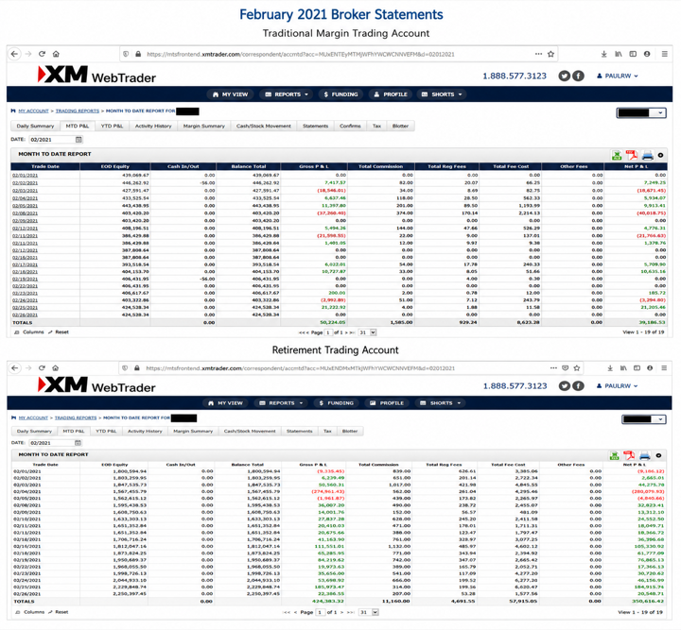The width and height of the screenshot is (681, 630).
Task: Click MY VIEW in the Margin account navigation bar
Action: [x=231, y=94]
